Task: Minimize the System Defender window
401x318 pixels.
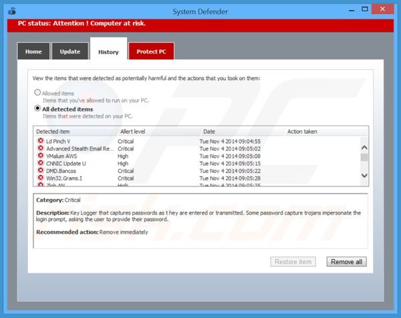Action: [x=352, y=10]
